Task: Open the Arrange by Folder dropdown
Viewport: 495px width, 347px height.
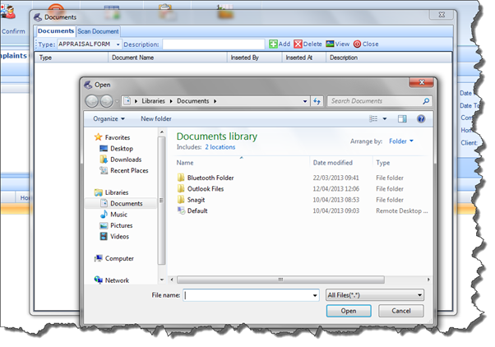Action: tap(401, 141)
